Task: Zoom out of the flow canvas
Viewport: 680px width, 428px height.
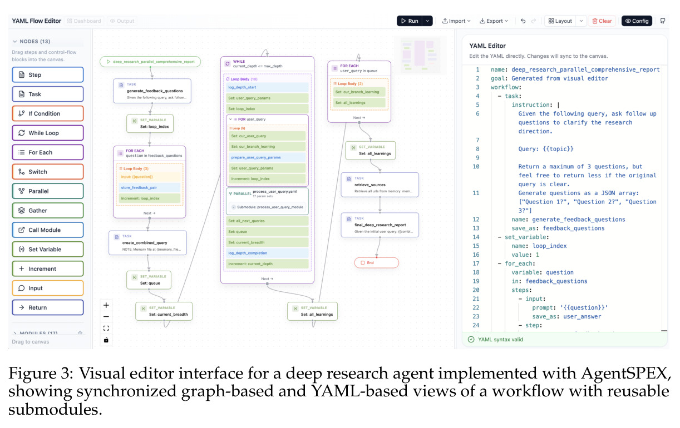Action: 106,316
